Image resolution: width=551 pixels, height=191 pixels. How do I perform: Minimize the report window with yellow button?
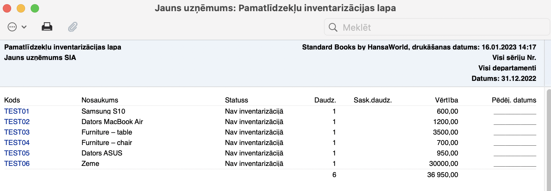coord(21,8)
